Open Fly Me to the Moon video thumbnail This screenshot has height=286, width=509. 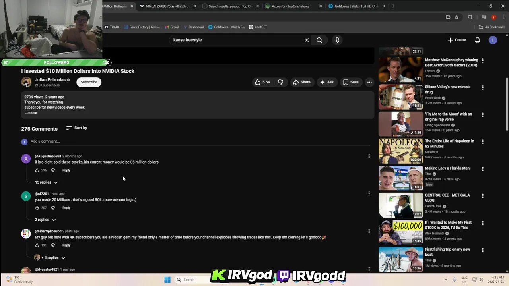point(400,124)
